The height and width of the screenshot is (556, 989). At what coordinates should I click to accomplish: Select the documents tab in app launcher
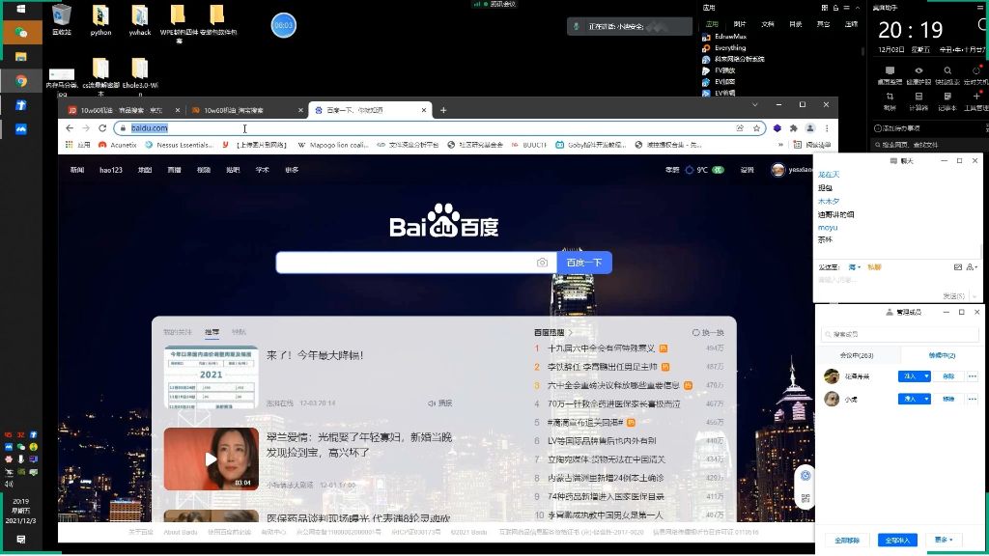[x=768, y=24]
